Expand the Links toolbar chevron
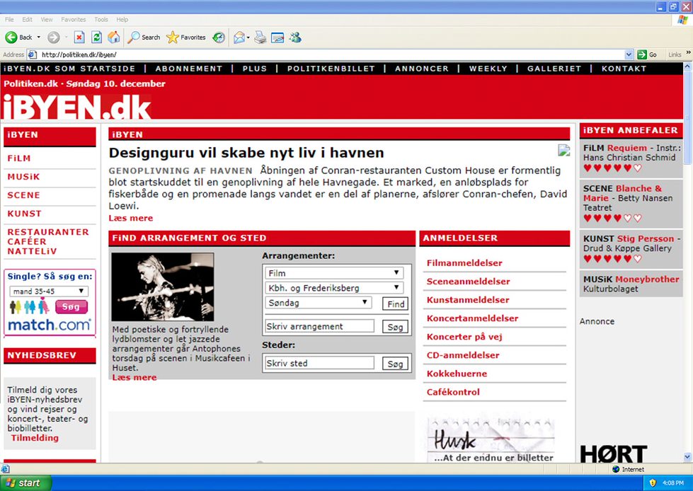693x491 pixels. pos(688,54)
